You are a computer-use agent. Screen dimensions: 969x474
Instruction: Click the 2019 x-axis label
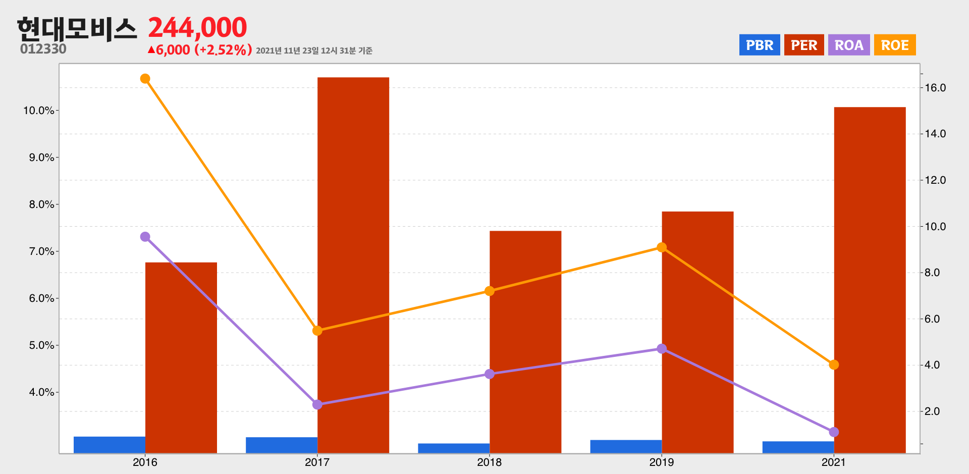[662, 462]
